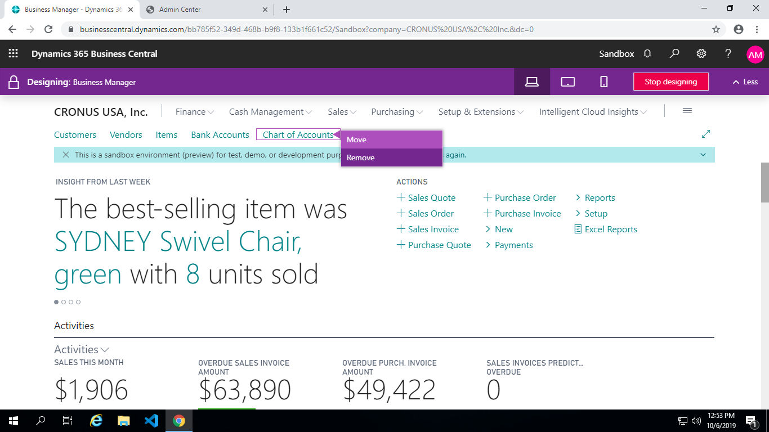769x432 pixels.
Task: Expand the Finance menu
Action: [195, 112]
